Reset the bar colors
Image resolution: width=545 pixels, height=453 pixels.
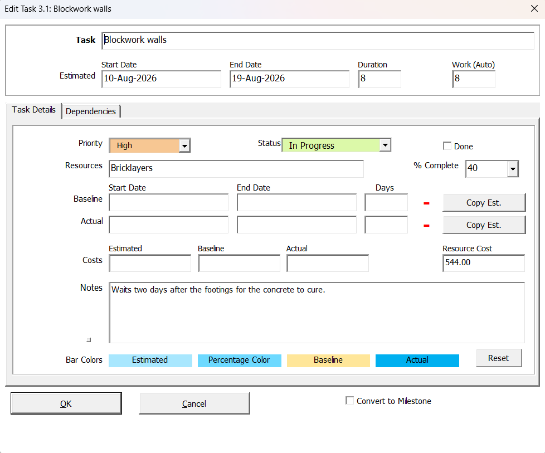point(499,358)
